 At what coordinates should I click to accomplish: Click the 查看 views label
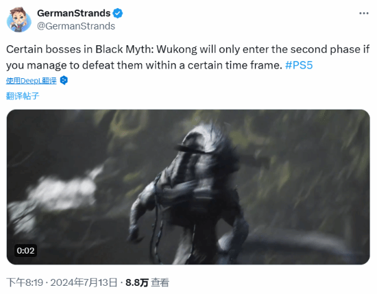click(x=160, y=282)
